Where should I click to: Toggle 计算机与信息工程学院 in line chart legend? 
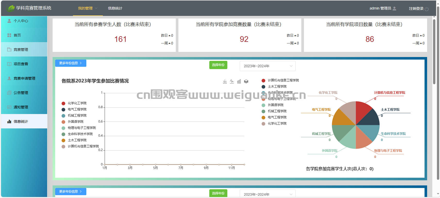tap(80, 146)
